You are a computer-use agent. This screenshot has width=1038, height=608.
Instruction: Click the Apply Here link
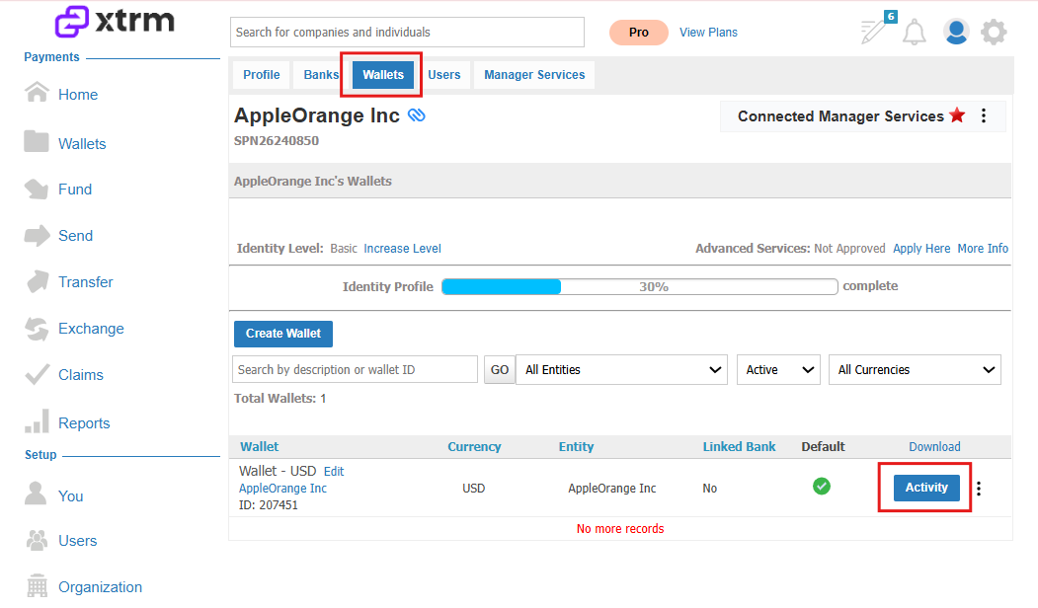pos(921,249)
